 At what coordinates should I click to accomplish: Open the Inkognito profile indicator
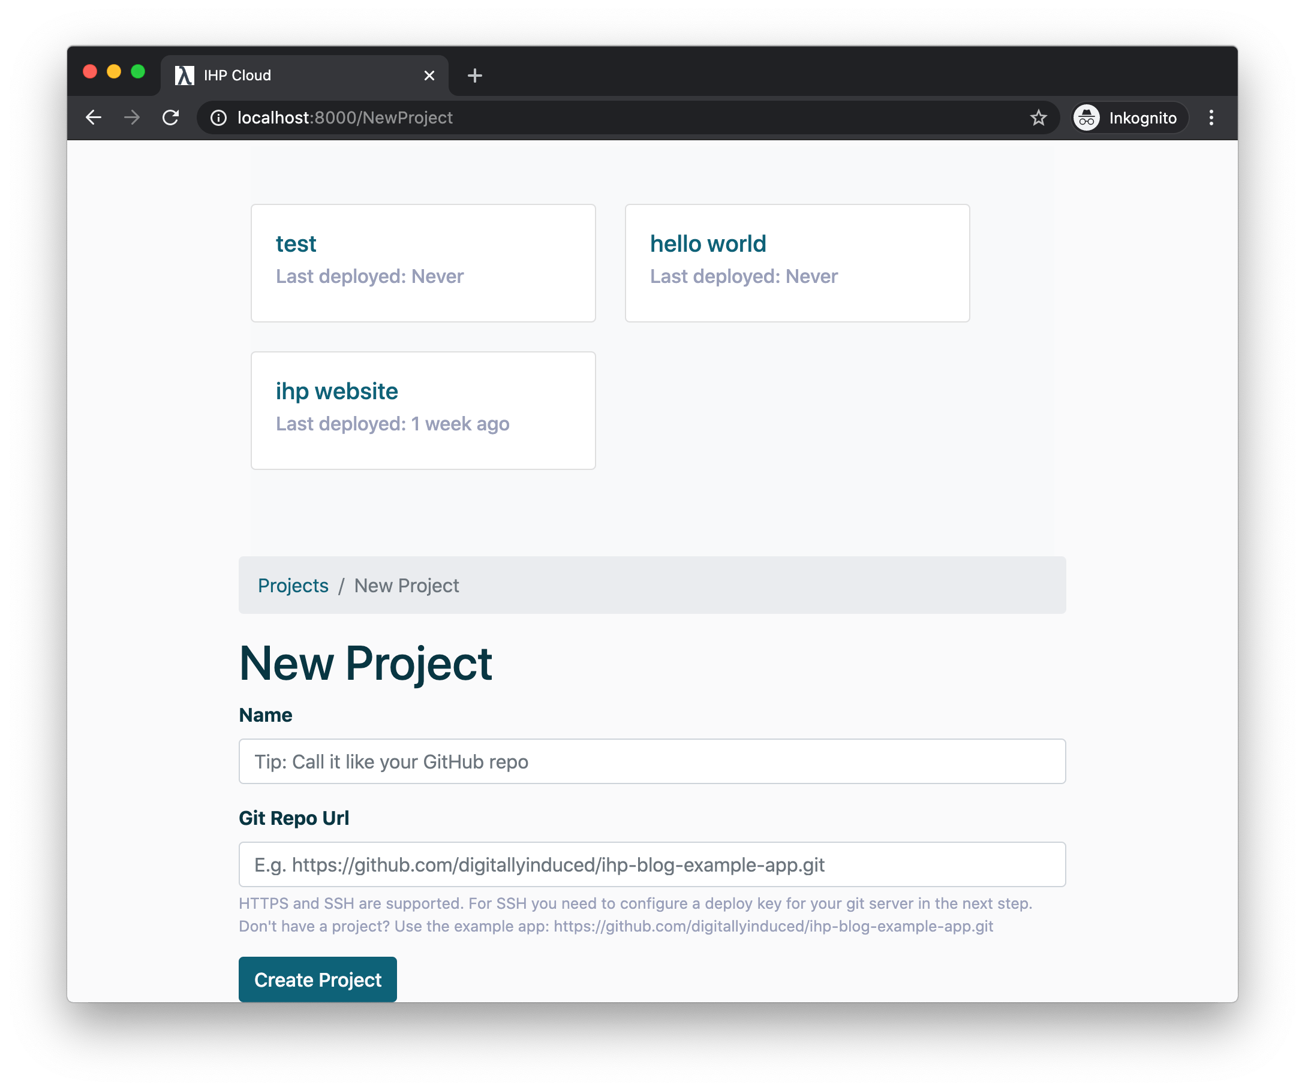[1130, 117]
